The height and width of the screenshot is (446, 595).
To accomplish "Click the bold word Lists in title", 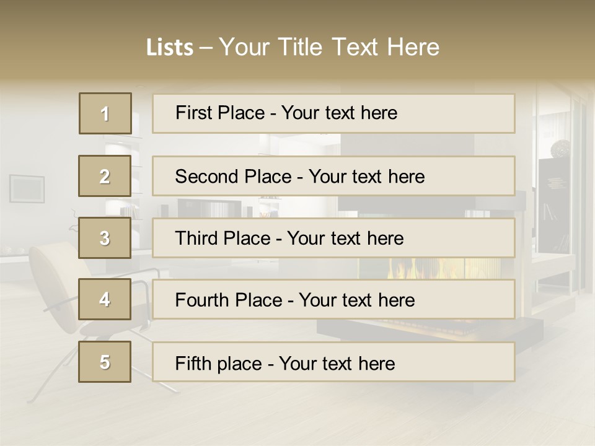I will (x=170, y=48).
